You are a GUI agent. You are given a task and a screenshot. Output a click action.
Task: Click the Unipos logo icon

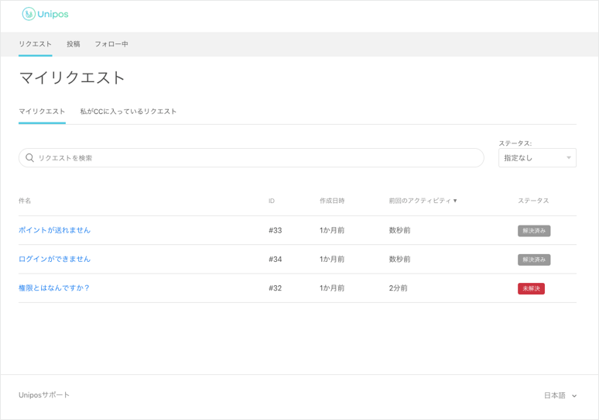(29, 14)
